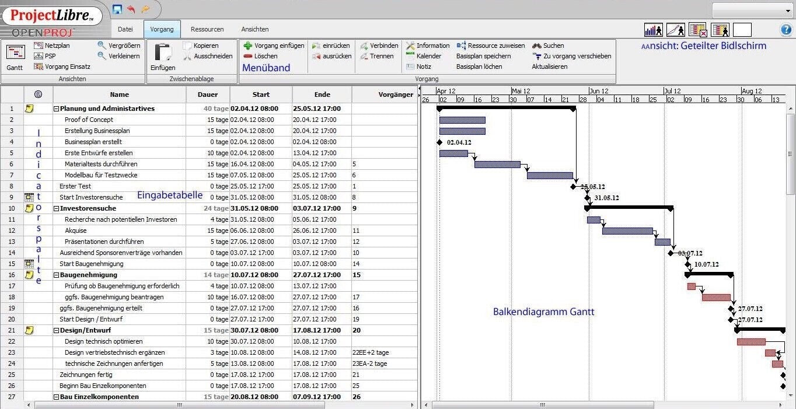Screen dimensions: 796x409
Task: Insert a new task via Vorgang einfügen
Action: click(274, 46)
